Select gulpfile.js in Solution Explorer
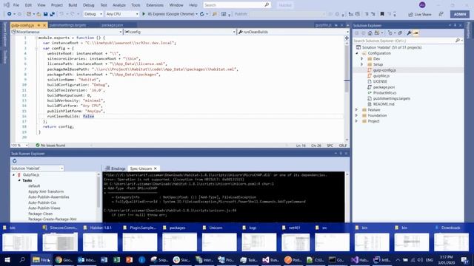474x266 pixels. (x=381, y=75)
